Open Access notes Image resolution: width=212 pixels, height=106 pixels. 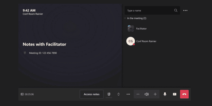(92, 94)
